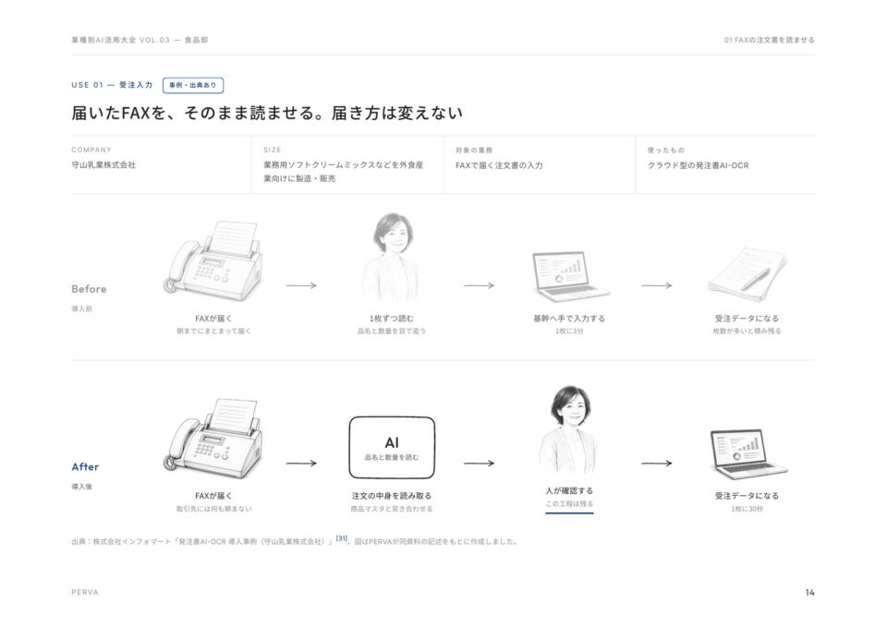This screenshot has width=887, height=627.
Task: Click the caption 商品マスタと突き合わせる
Action: 392,509
